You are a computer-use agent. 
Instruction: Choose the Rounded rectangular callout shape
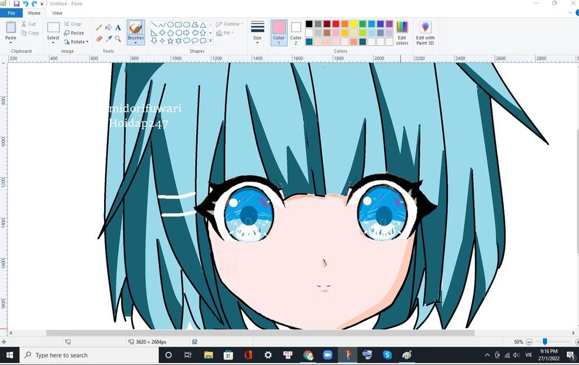(187, 41)
